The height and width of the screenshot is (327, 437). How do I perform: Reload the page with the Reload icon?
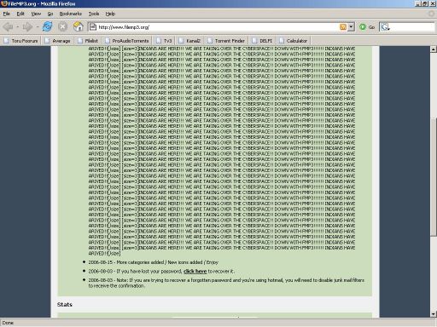click(47, 26)
